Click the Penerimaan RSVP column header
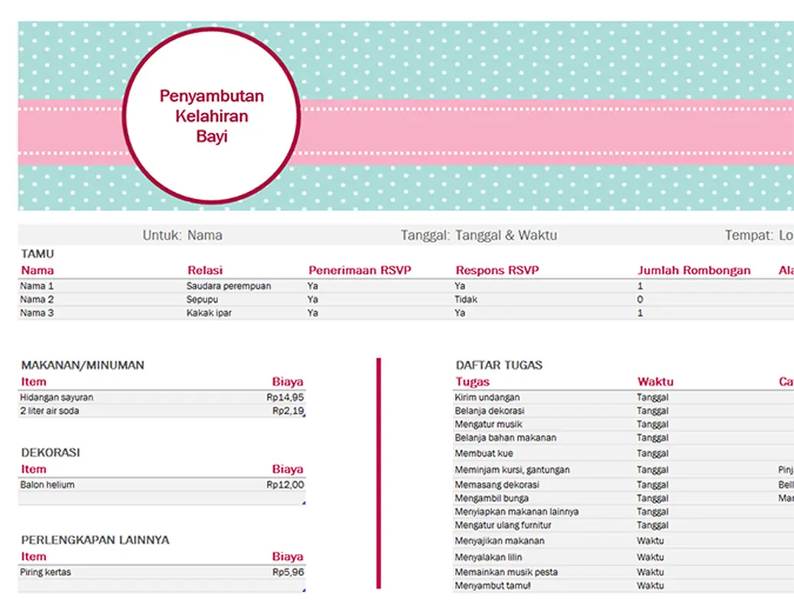The image size is (794, 612). [365, 270]
